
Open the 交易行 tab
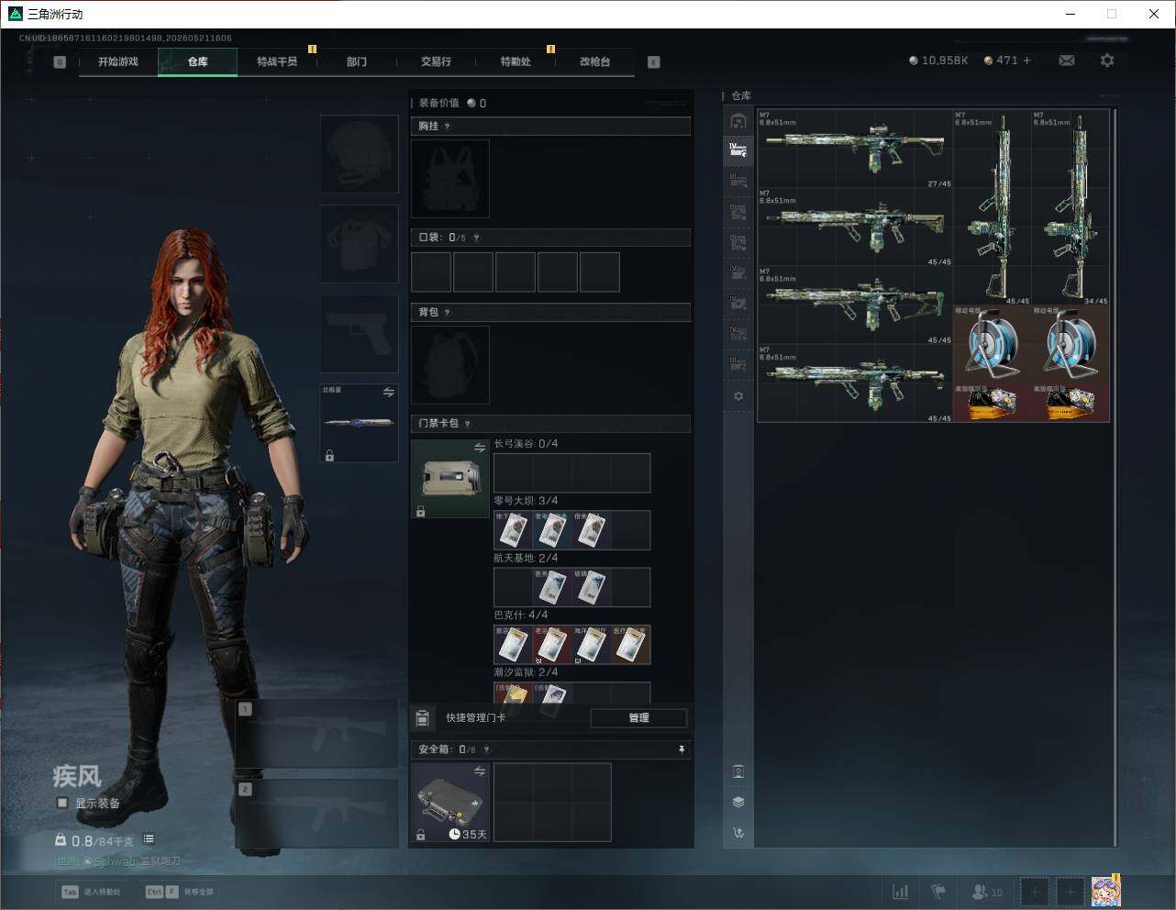(436, 62)
